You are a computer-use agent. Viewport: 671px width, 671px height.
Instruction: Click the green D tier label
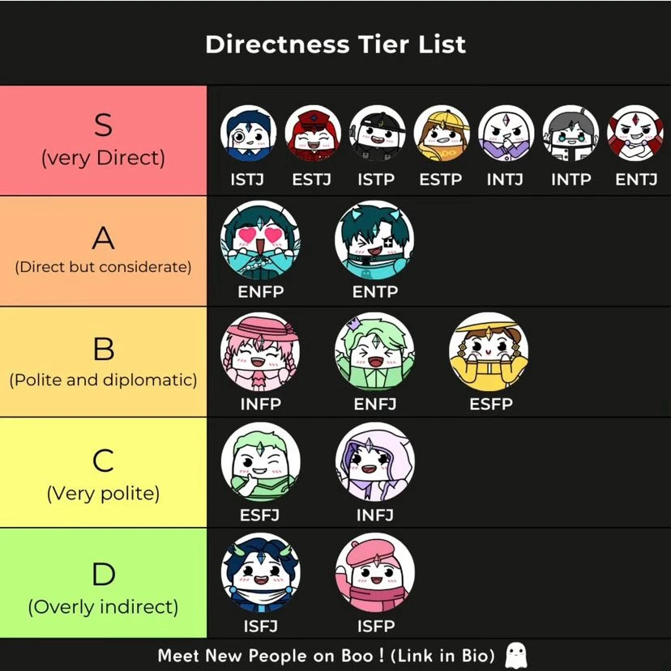click(x=103, y=584)
